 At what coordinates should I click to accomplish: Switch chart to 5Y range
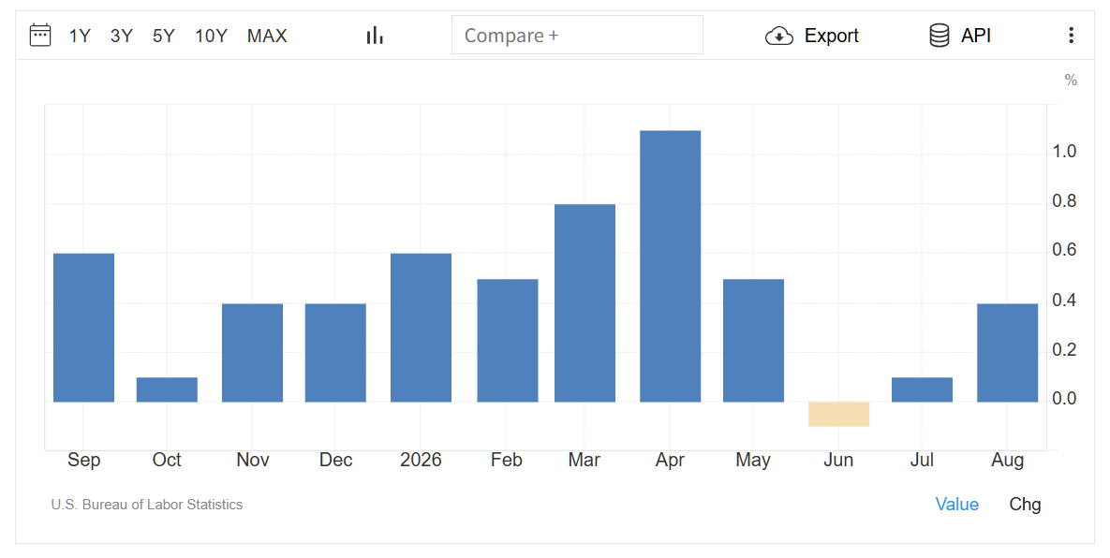point(164,36)
